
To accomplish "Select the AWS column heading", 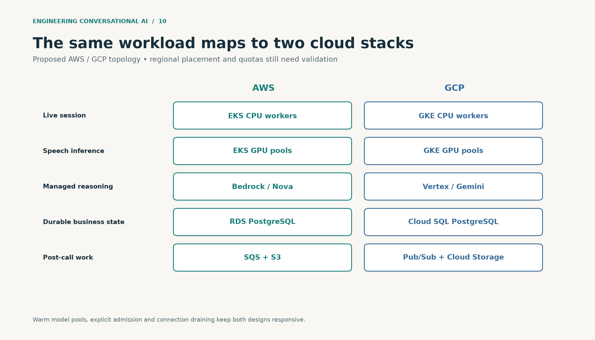I will click(263, 88).
